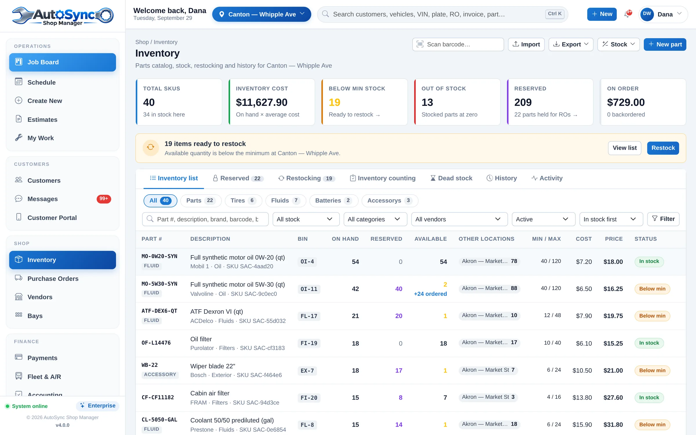Click the AutoSync Shop Manager logo
696x435 pixels.
[x=63, y=16]
